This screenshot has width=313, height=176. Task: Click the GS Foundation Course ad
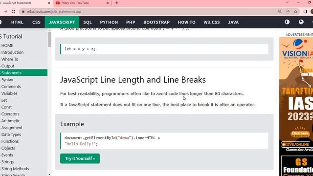[297, 166]
